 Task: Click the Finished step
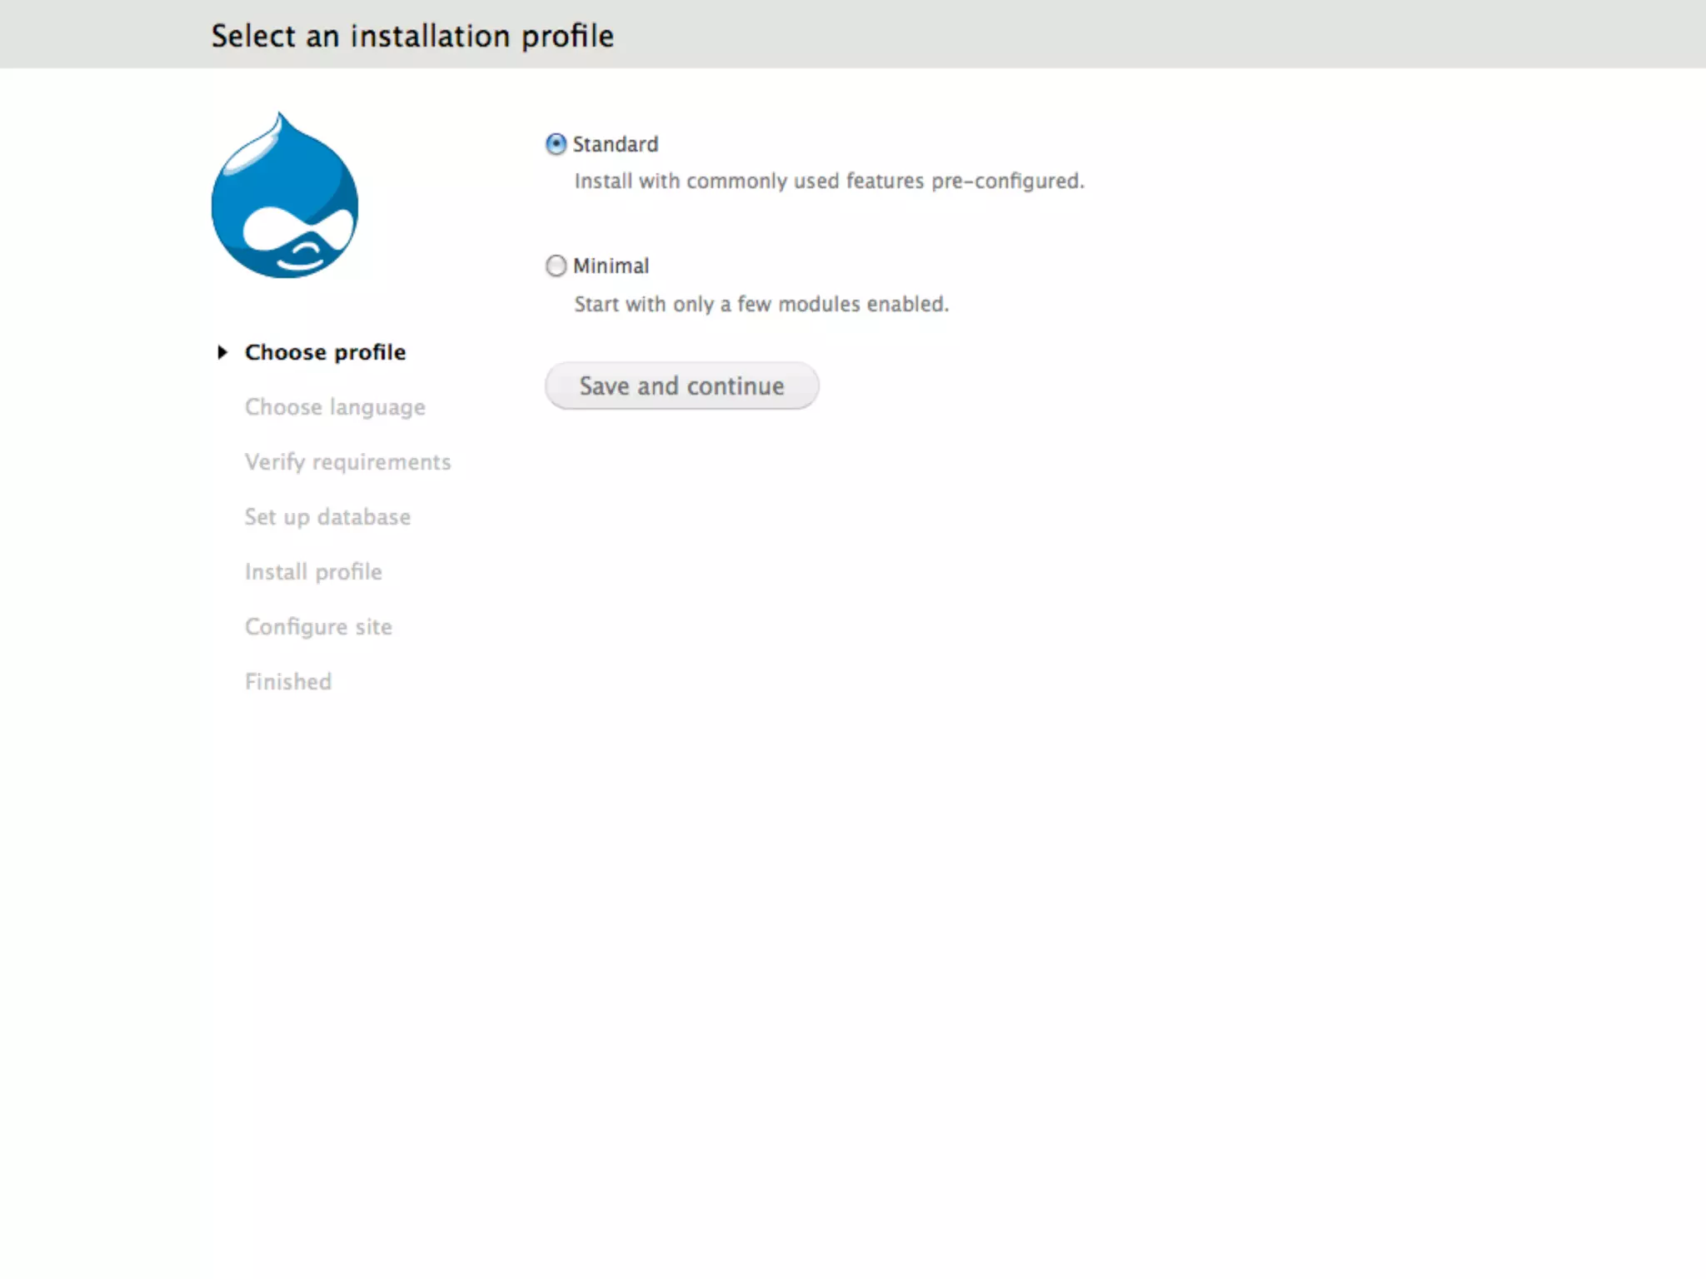288,682
